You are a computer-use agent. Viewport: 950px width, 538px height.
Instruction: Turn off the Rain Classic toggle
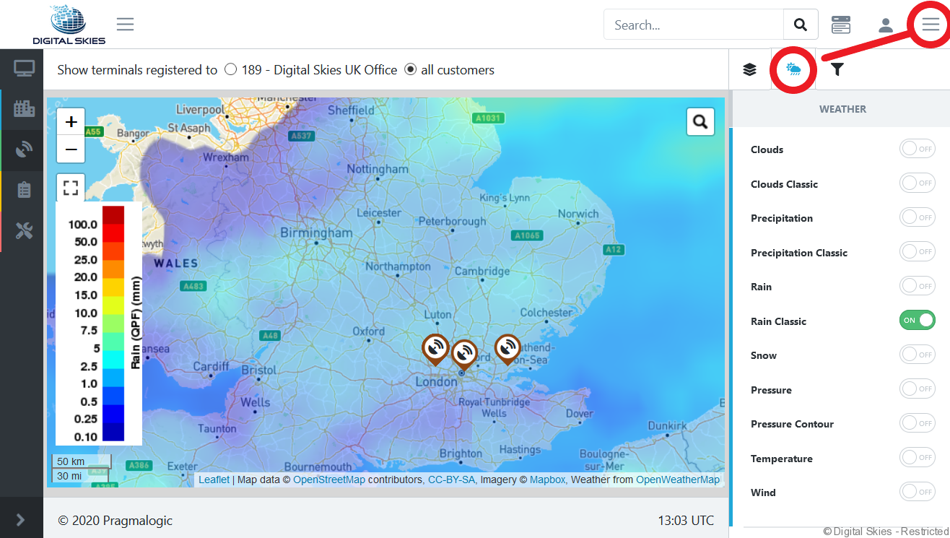click(x=917, y=321)
